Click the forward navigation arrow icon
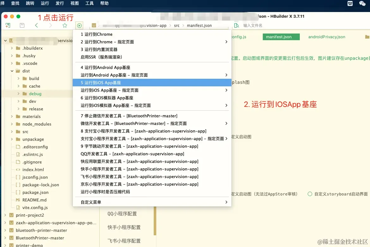370x247 pixels. (50, 25)
